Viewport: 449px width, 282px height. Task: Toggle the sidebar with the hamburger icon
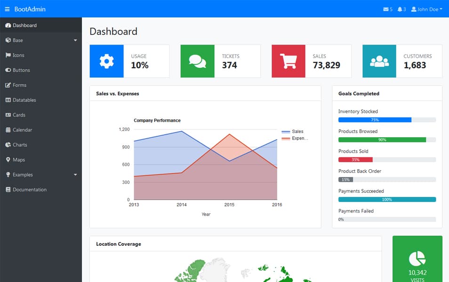click(x=7, y=9)
